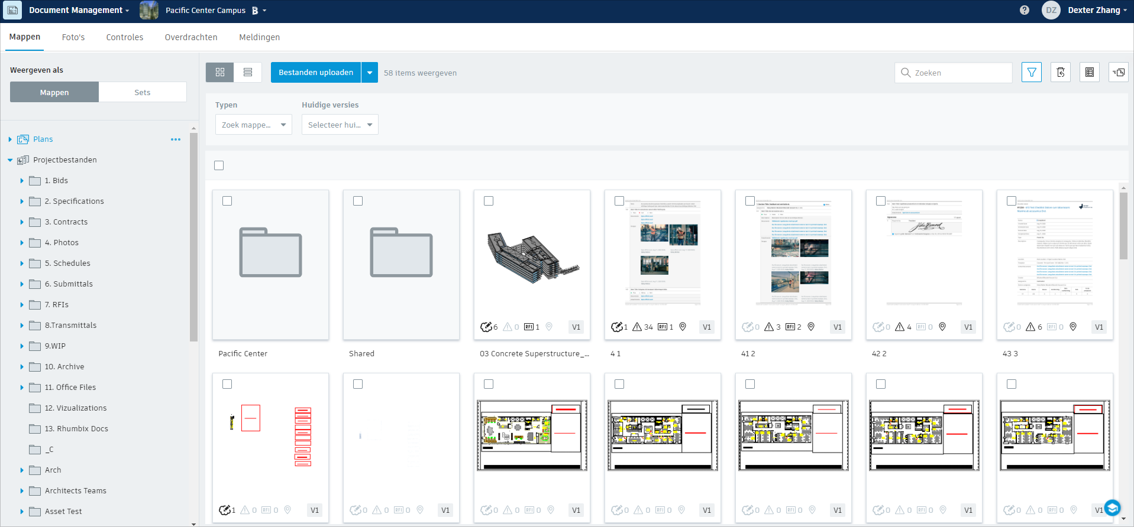Click the Zoeken search field
Screen dimensions: 1134x527
(953, 73)
